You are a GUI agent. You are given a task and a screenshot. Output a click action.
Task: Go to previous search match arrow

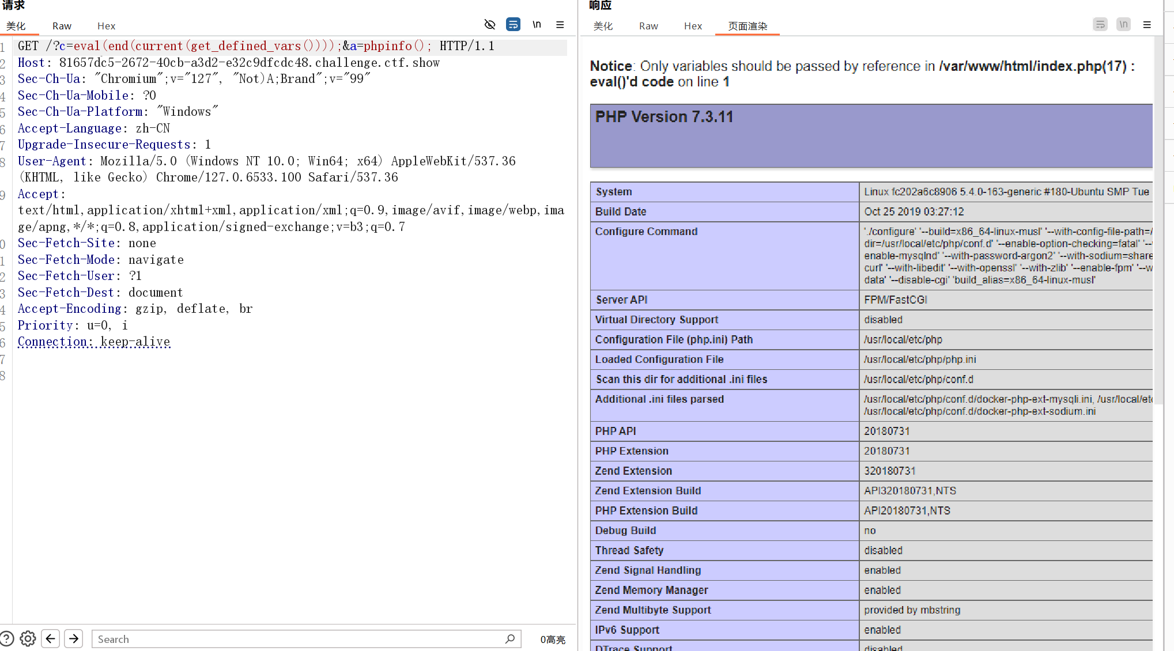[x=51, y=638]
